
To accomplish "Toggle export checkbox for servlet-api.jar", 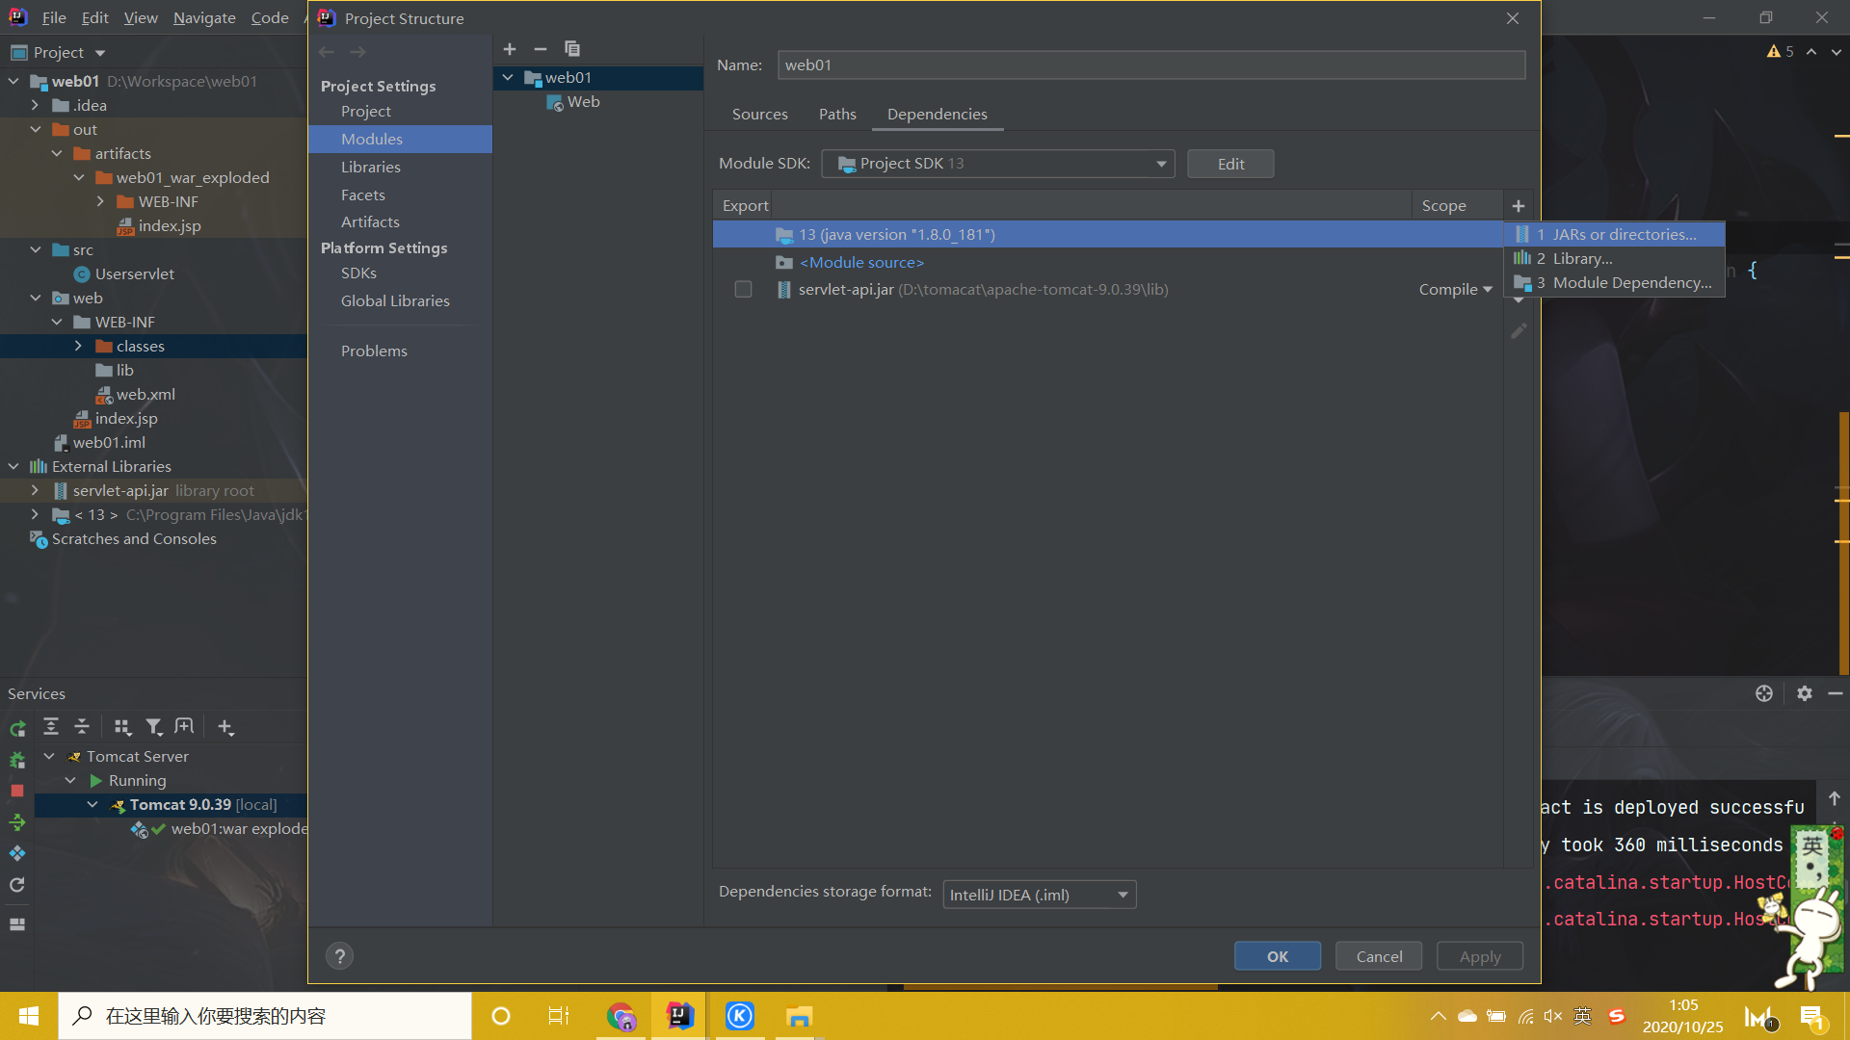I will coord(743,289).
